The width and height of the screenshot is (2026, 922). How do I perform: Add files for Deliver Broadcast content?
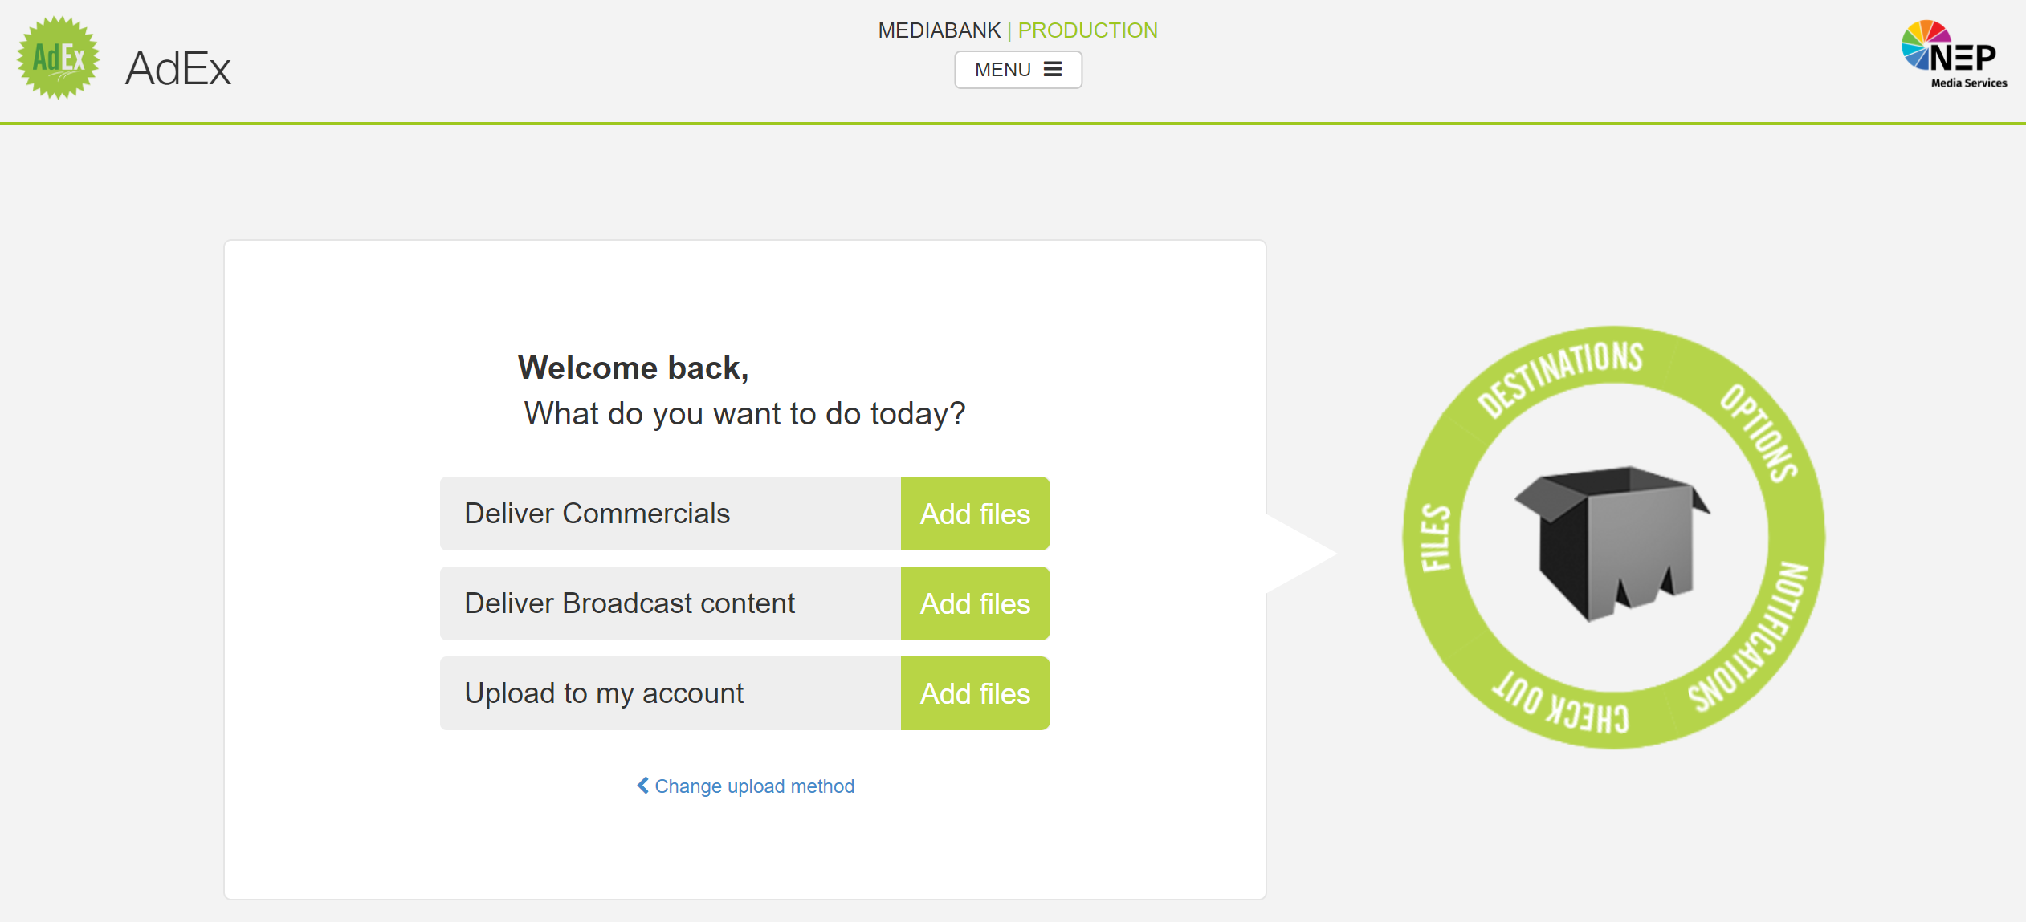(975, 603)
